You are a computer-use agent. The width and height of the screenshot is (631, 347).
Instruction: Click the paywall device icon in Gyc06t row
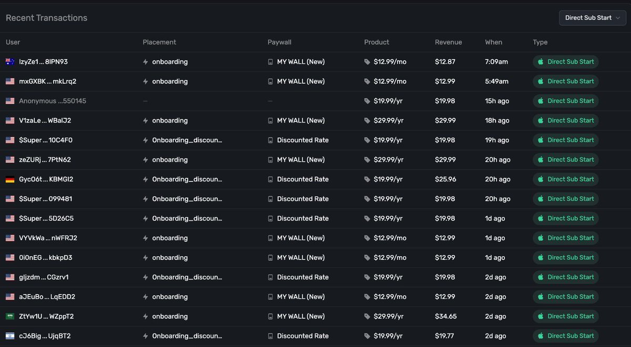(270, 179)
